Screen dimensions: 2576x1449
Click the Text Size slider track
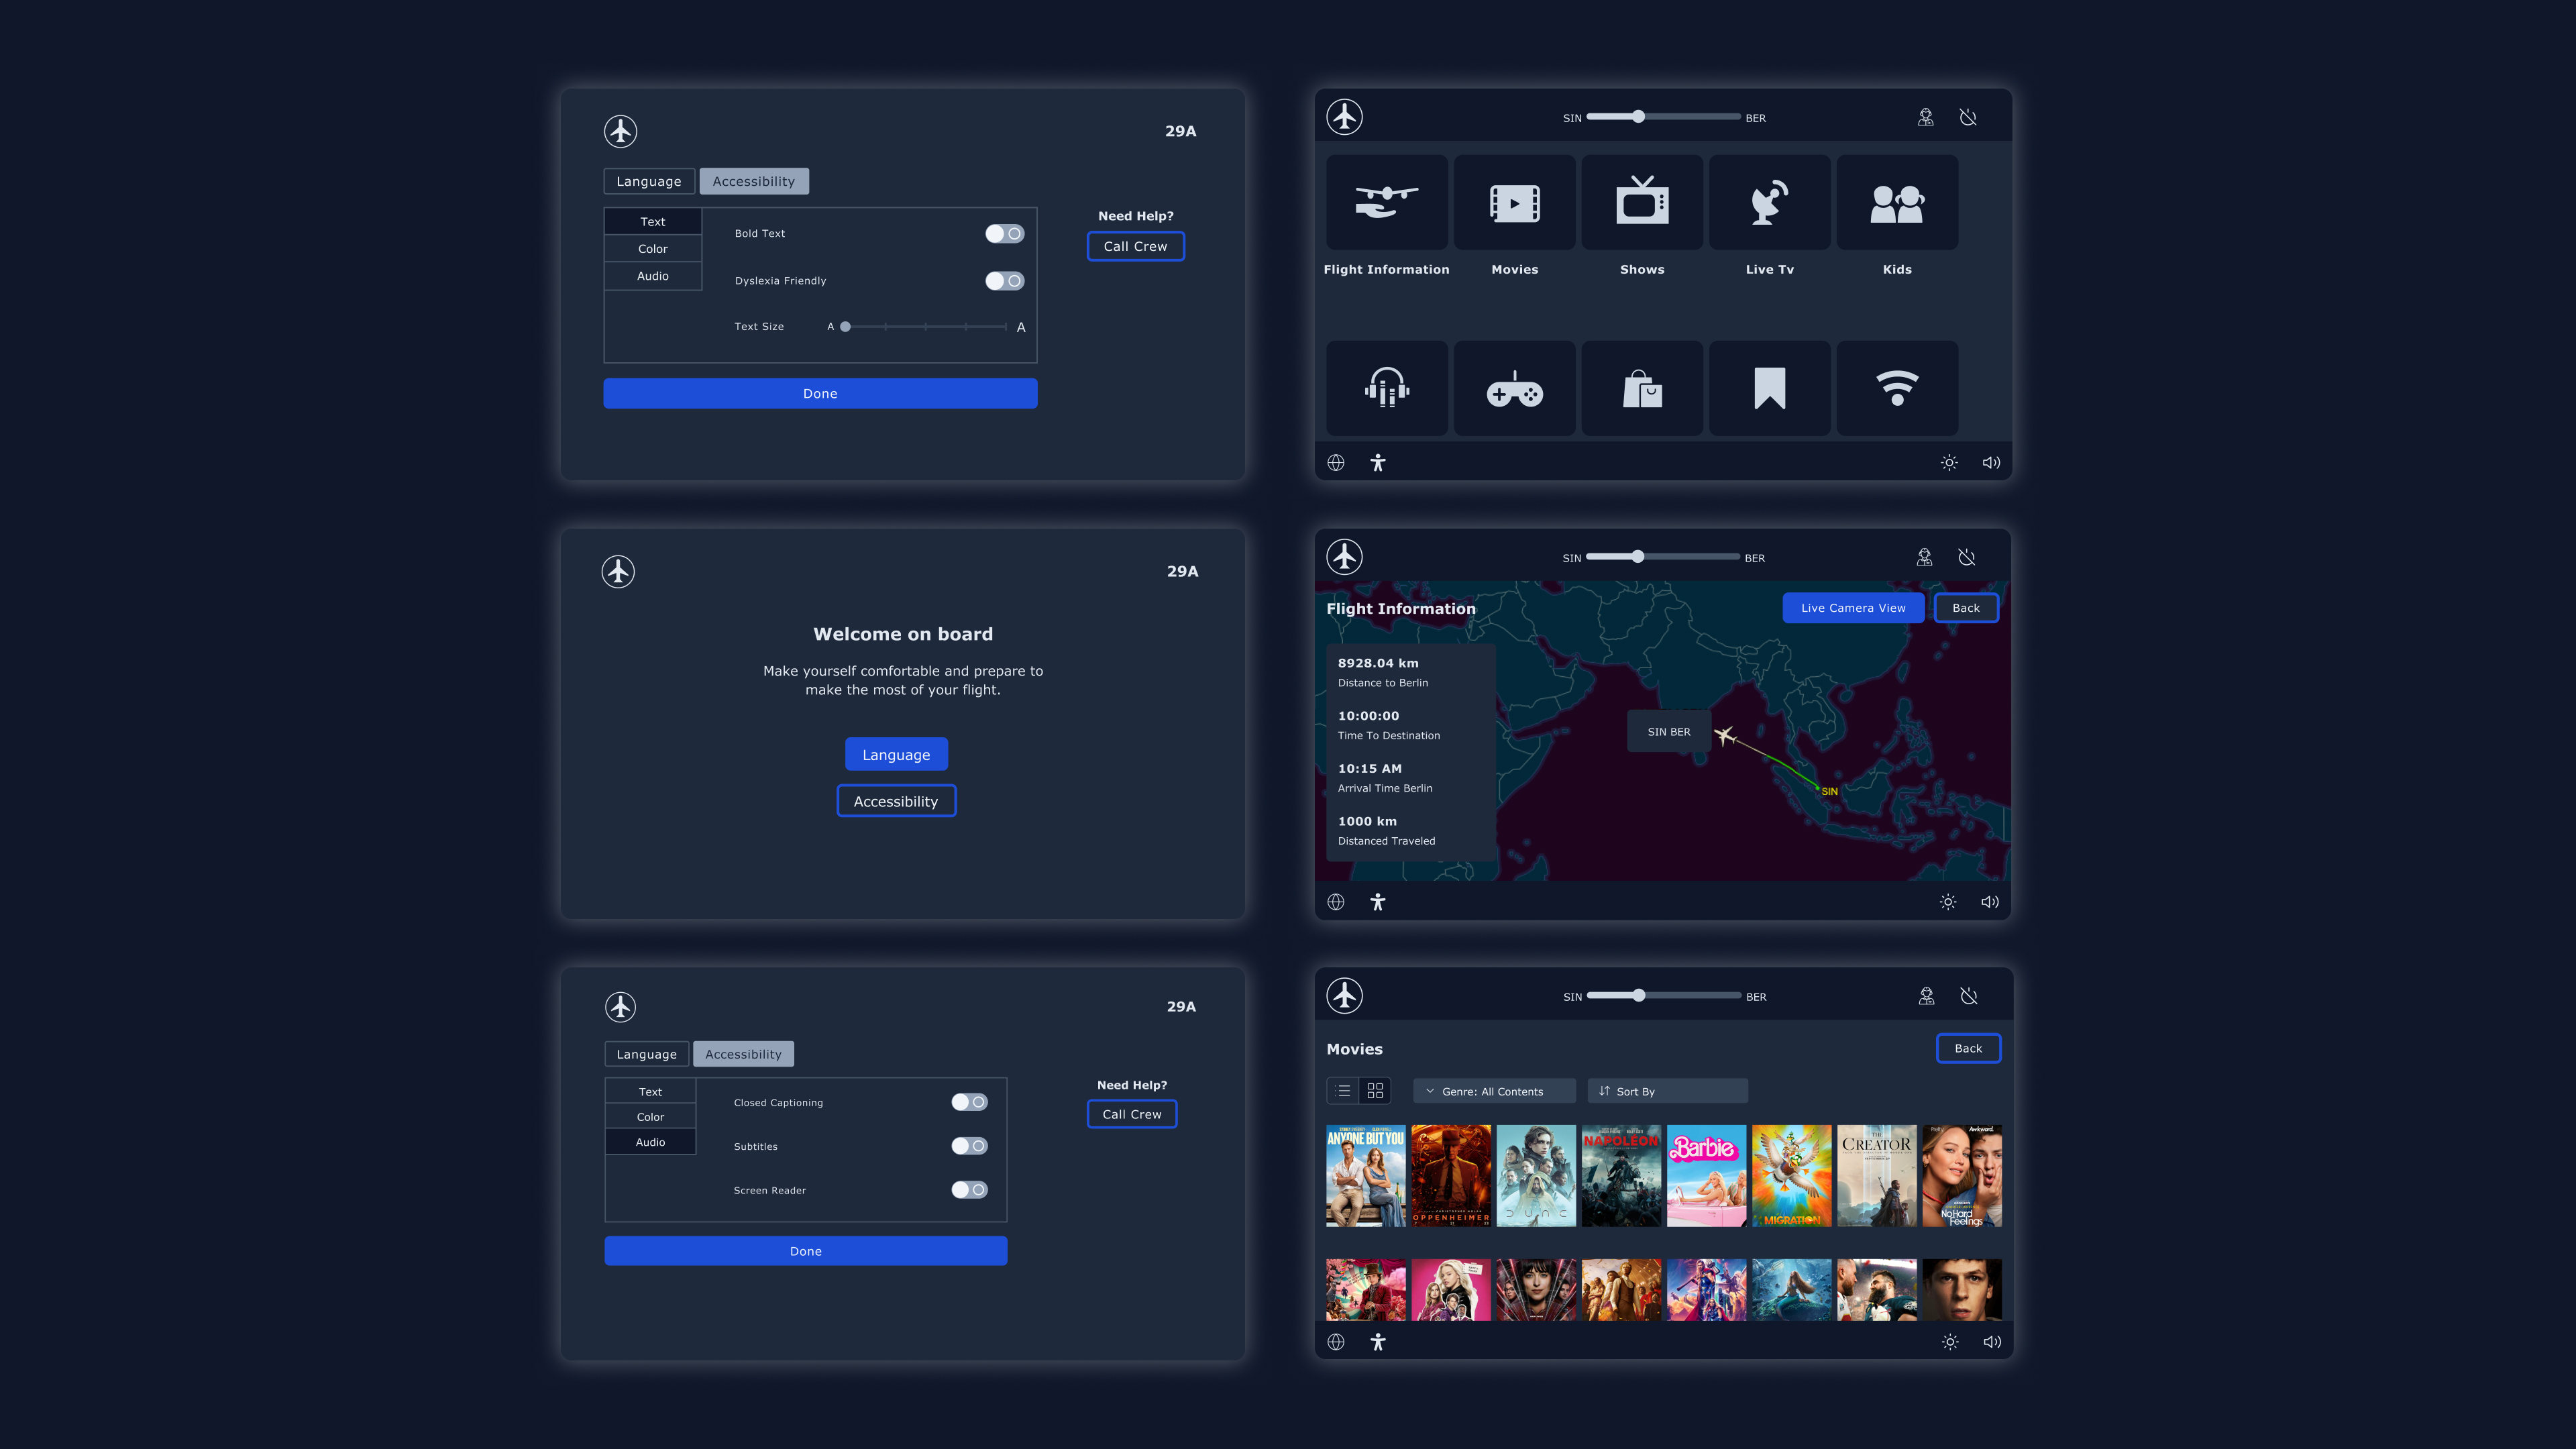925,327
